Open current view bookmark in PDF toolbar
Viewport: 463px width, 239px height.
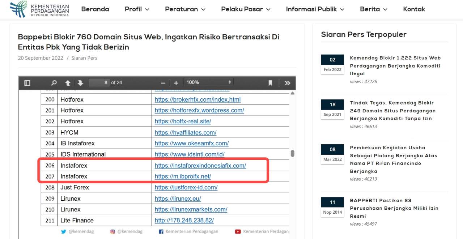[270, 83]
